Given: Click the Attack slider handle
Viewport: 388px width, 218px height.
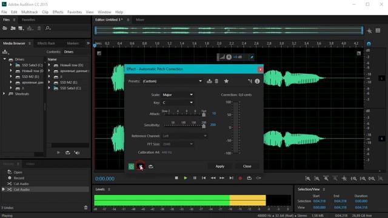Looking at the screenshot, I should [204, 114].
